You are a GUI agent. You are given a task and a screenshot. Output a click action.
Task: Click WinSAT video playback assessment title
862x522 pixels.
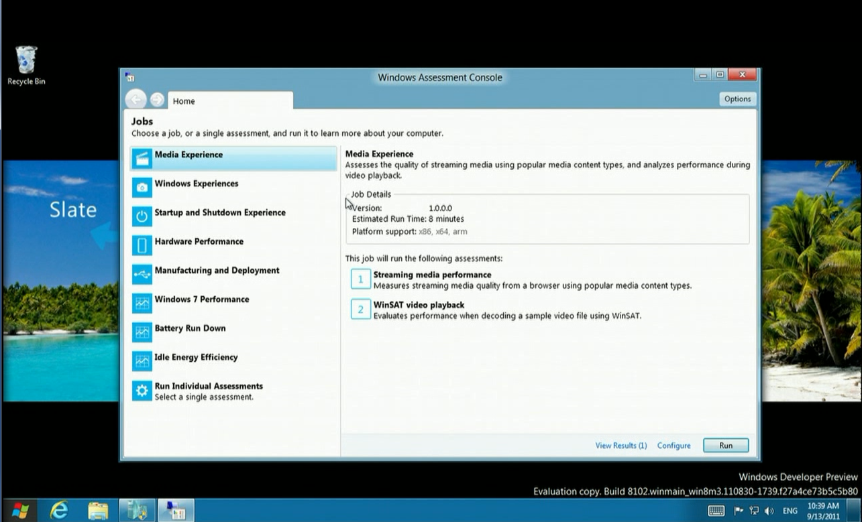point(419,305)
